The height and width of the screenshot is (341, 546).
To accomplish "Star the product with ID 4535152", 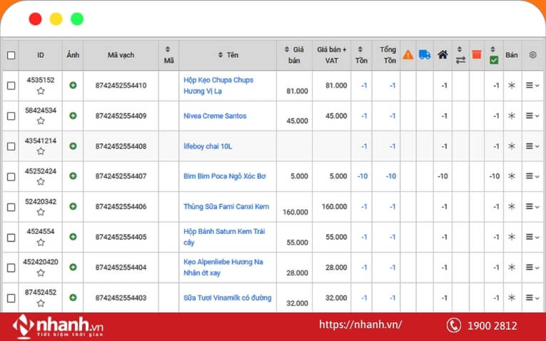I will click(41, 91).
